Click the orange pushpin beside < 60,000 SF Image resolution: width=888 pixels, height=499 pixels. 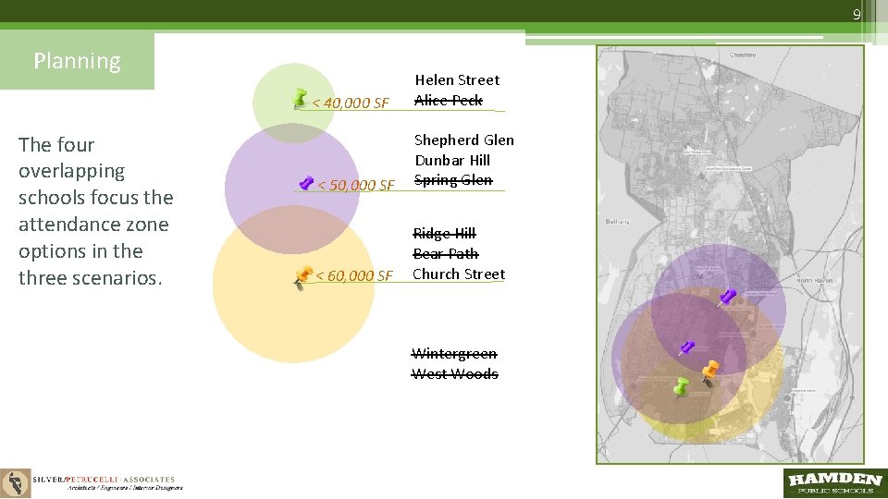[x=303, y=277]
